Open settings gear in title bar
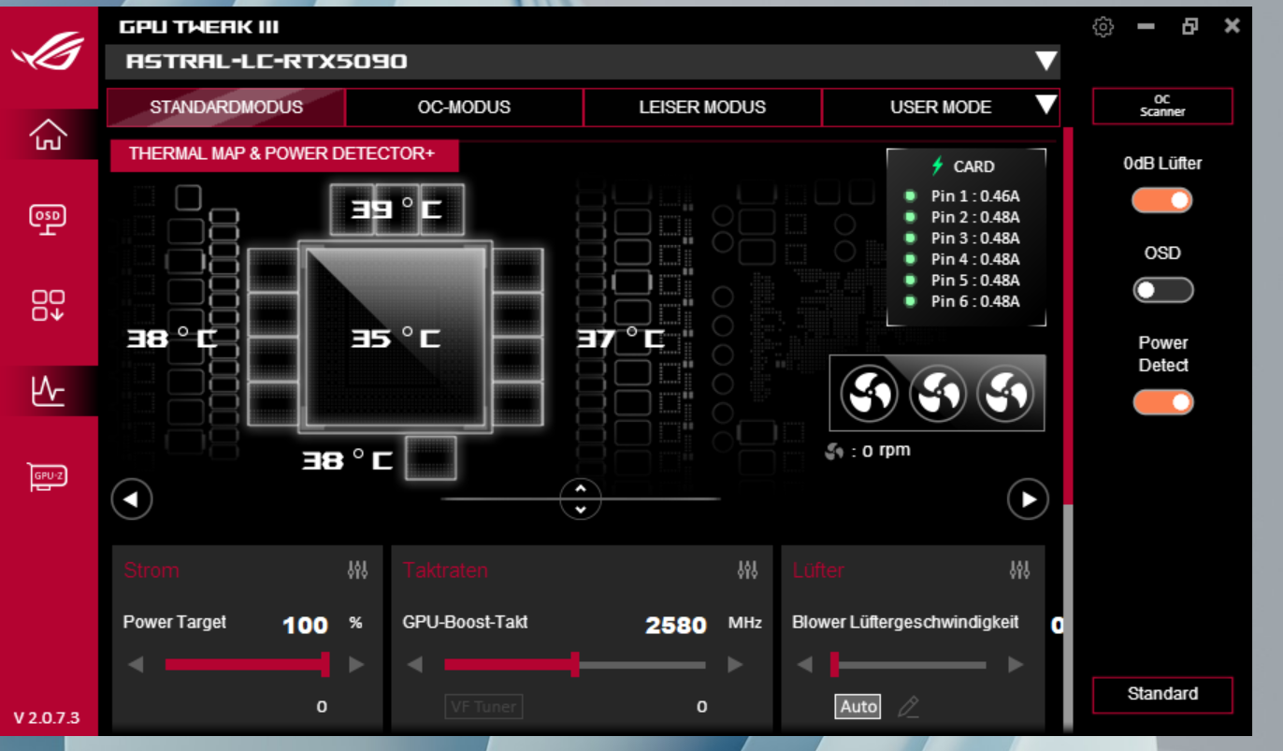The height and width of the screenshot is (751, 1283). coord(1103,27)
